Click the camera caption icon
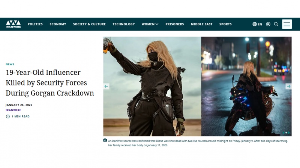The width and height of the screenshot is (300, 168). pyautogui.click(x=105, y=140)
